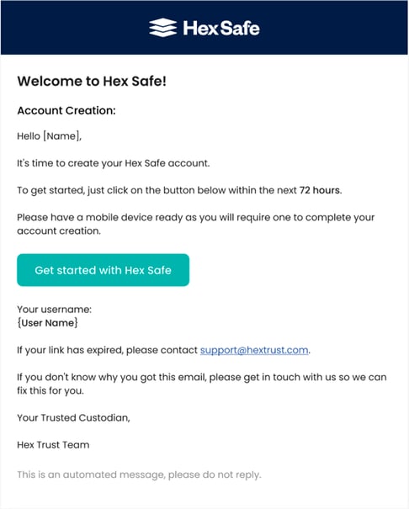This screenshot has width=409, height=509.
Task: Click the Your username: label
Action: 54,310
